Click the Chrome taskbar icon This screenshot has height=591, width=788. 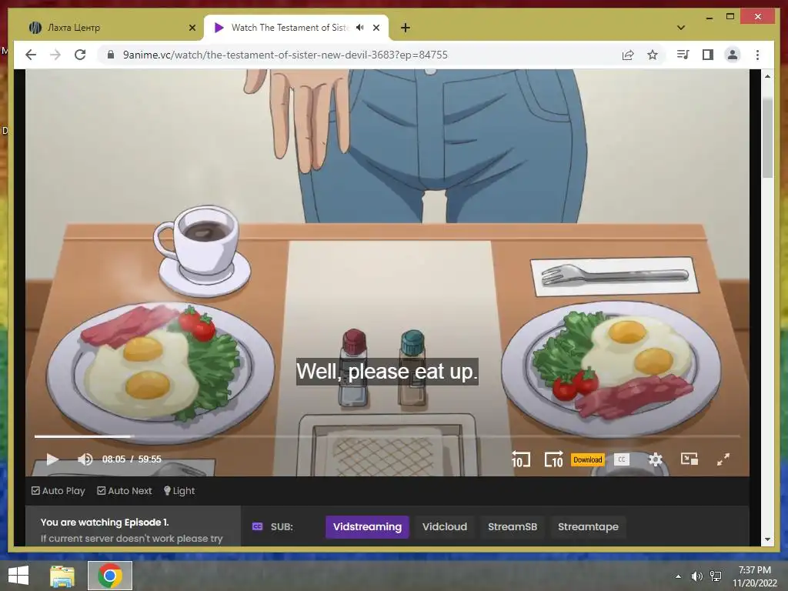[x=110, y=576]
